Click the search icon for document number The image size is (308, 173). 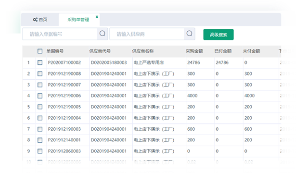pyautogui.click(x=103, y=34)
